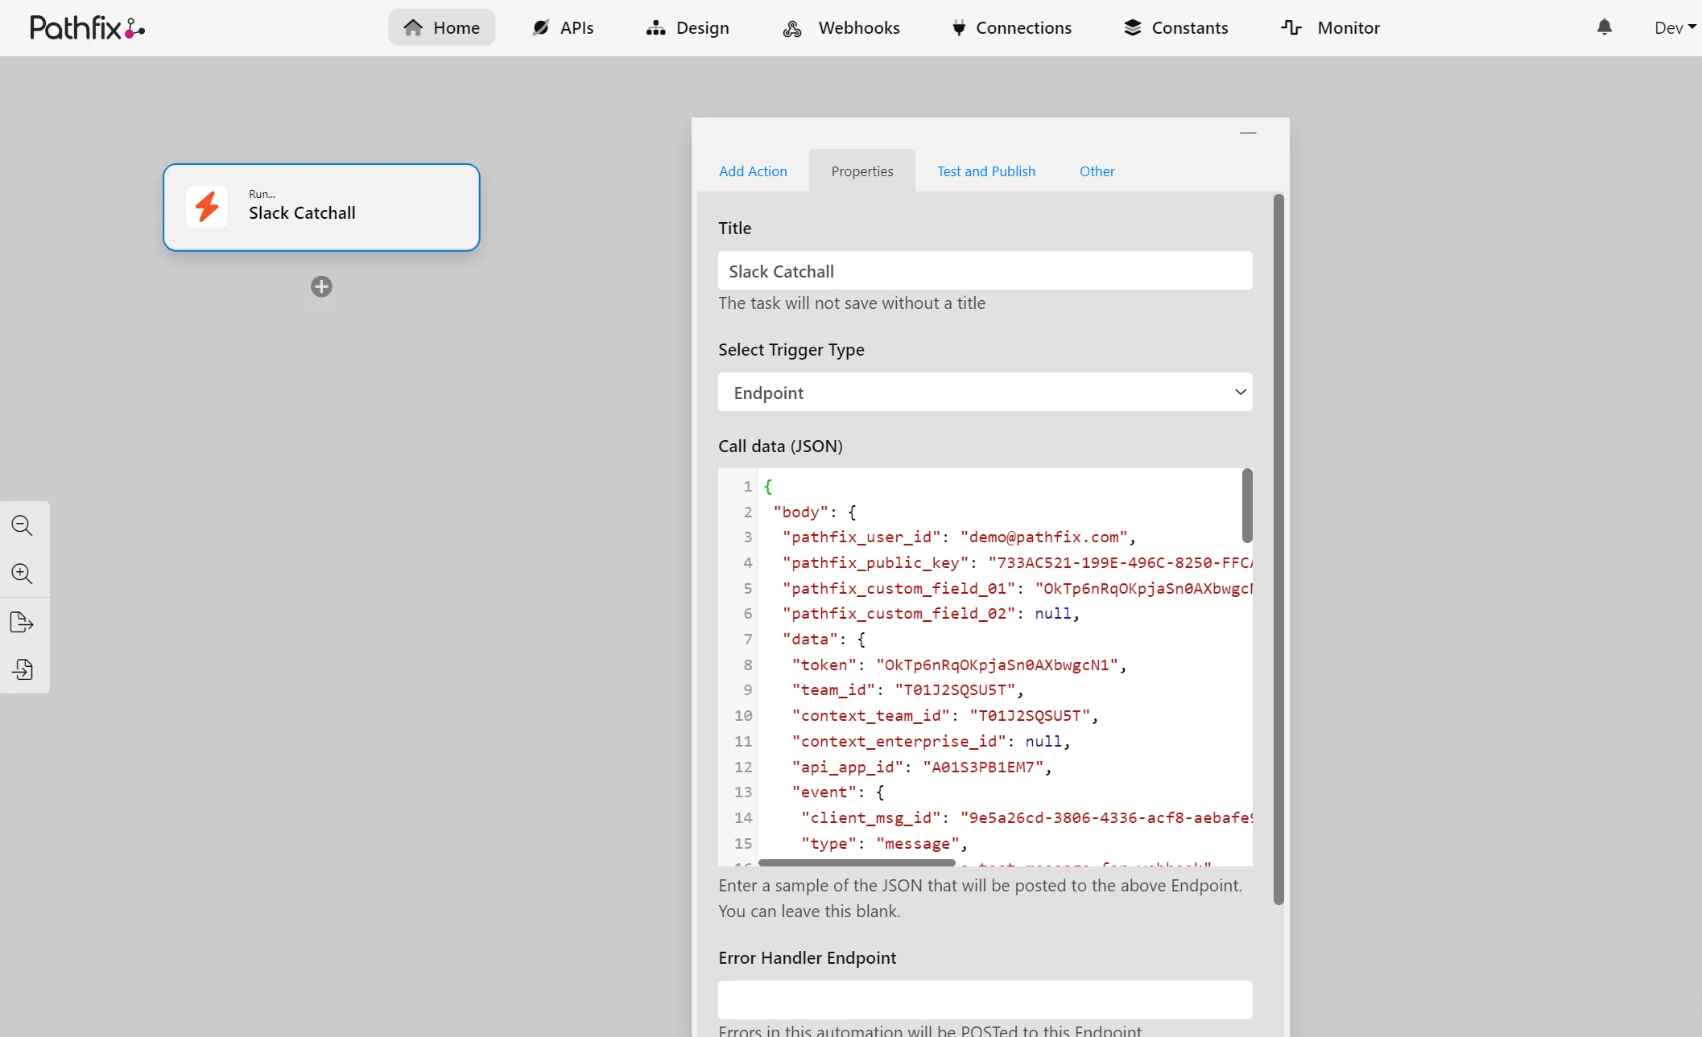Select the Properties tab
1702x1037 pixels.
point(862,171)
